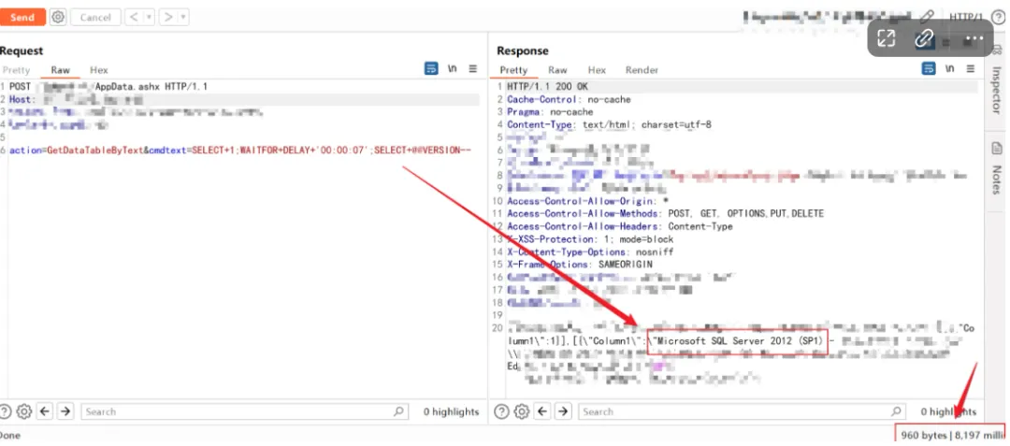
Task: Switch Request view to Hex
Action: coord(98,70)
